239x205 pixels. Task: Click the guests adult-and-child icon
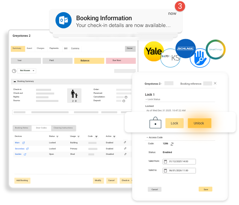pyautogui.click(x=74, y=94)
